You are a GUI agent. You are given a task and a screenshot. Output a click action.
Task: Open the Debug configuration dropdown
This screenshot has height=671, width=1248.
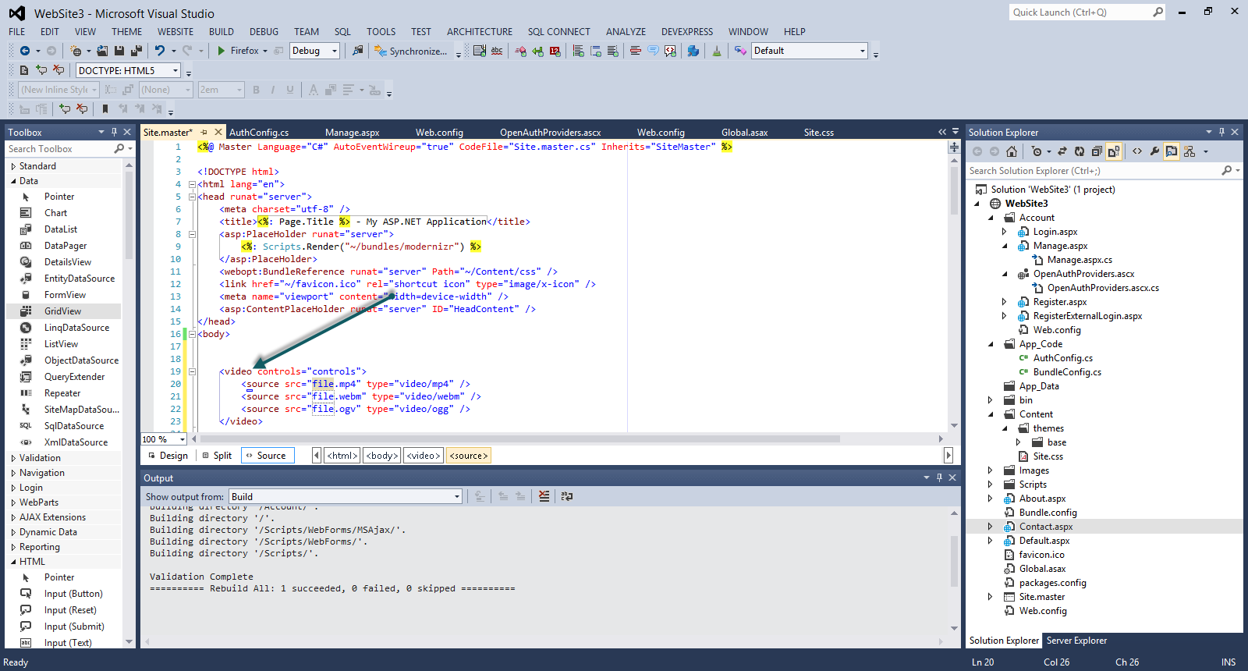pos(335,51)
